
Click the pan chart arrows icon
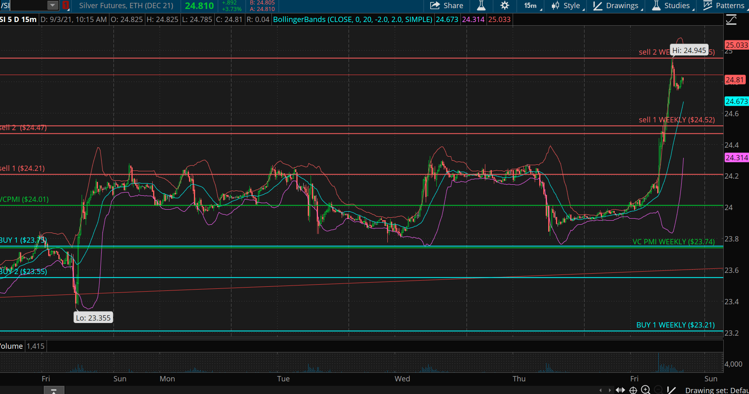coord(620,390)
